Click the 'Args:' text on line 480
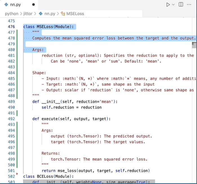 [38, 50]
